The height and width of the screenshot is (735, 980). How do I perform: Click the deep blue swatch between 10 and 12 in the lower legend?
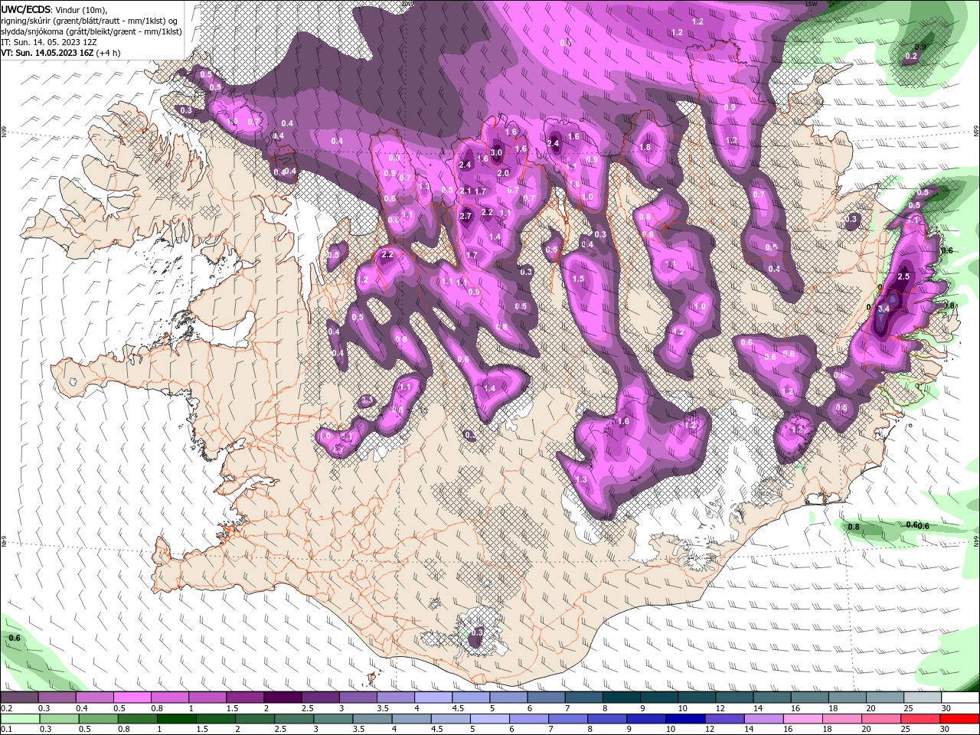point(684,719)
